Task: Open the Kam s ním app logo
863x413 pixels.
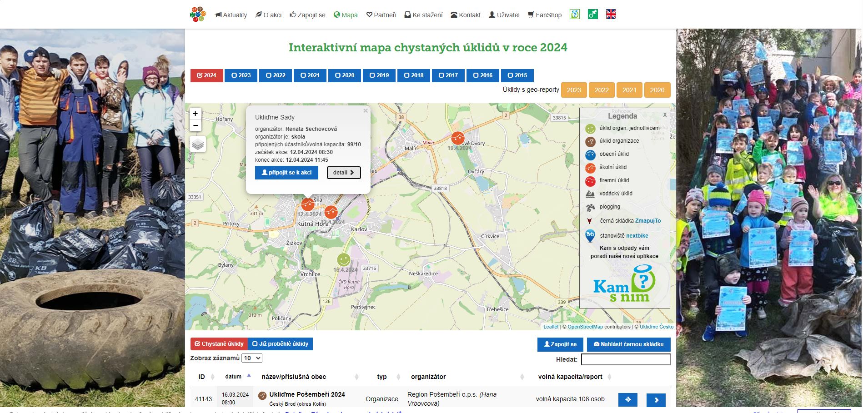Action: point(624,284)
